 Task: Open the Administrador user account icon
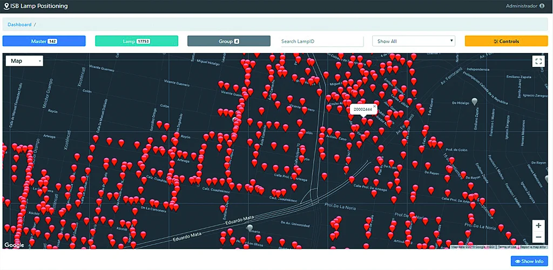pos(542,6)
